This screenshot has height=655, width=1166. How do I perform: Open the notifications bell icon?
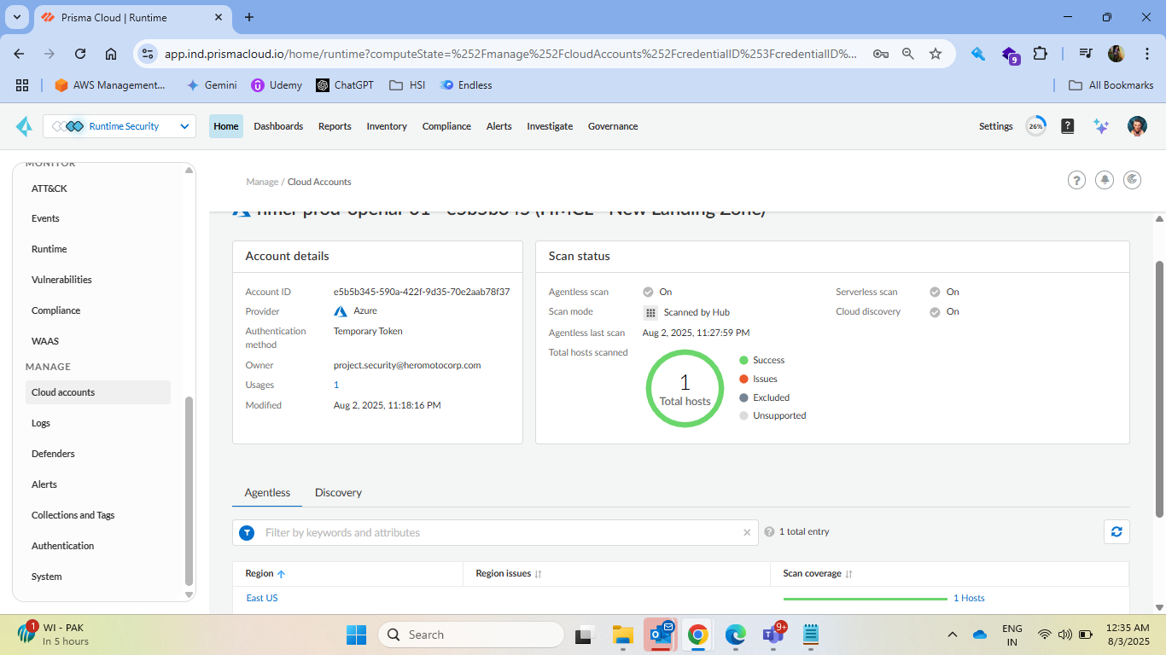(x=1105, y=180)
